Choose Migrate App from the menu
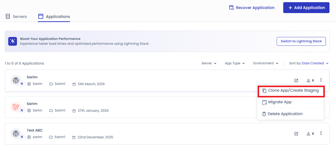The width and height of the screenshot is (336, 147). point(290,102)
